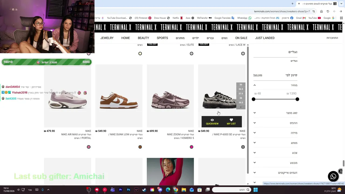
Task: Open the Gmail bookmark
Action: pyautogui.click(x=301, y=18)
